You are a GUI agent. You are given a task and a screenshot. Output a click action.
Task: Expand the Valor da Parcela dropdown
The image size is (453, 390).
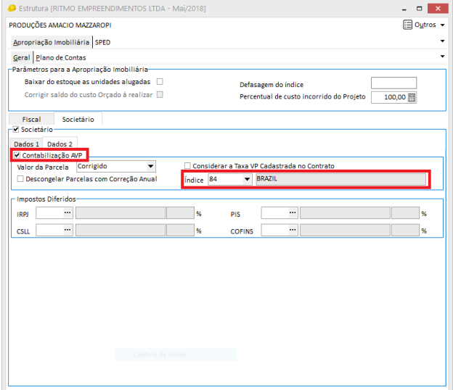pyautogui.click(x=150, y=166)
